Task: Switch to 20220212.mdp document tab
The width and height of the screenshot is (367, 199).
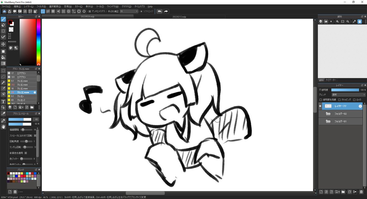Action: (179, 17)
